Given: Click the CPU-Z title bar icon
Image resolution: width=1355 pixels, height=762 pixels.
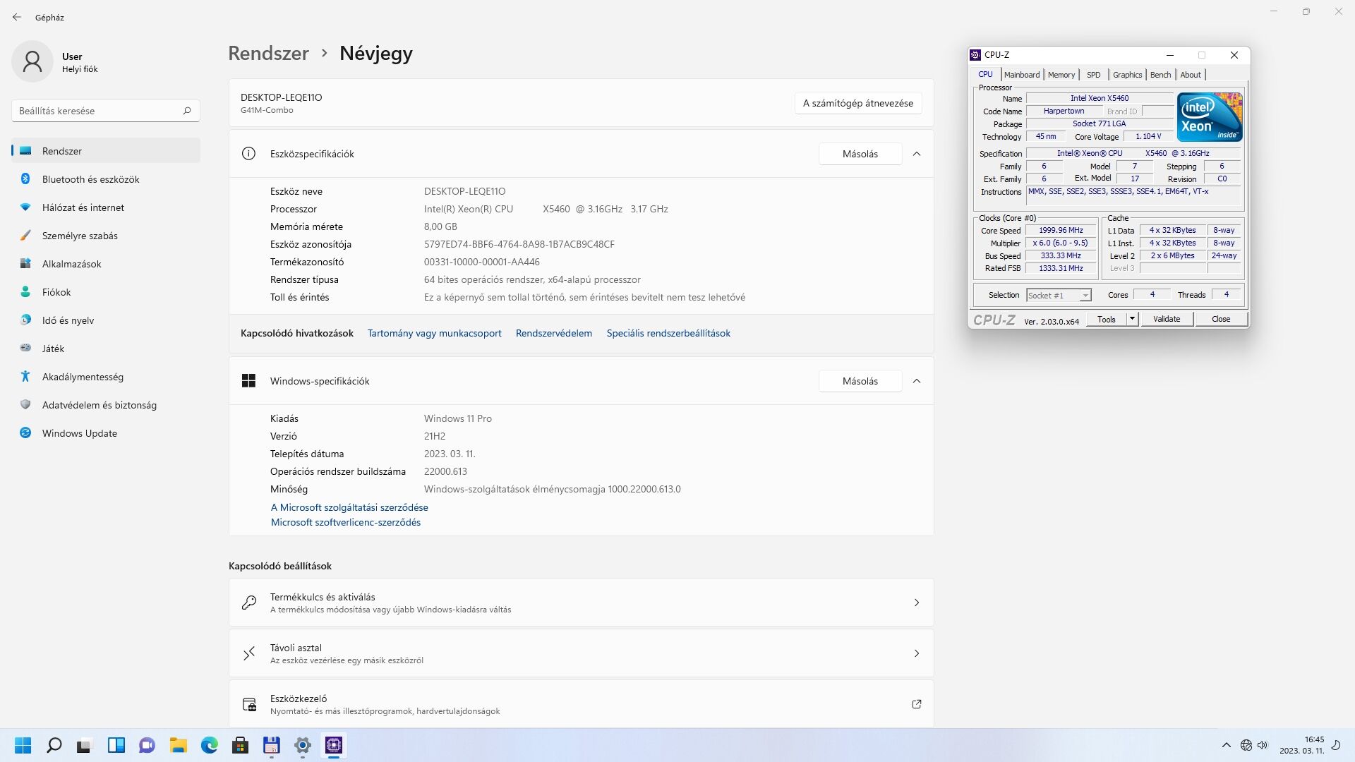Looking at the screenshot, I should 975,55.
